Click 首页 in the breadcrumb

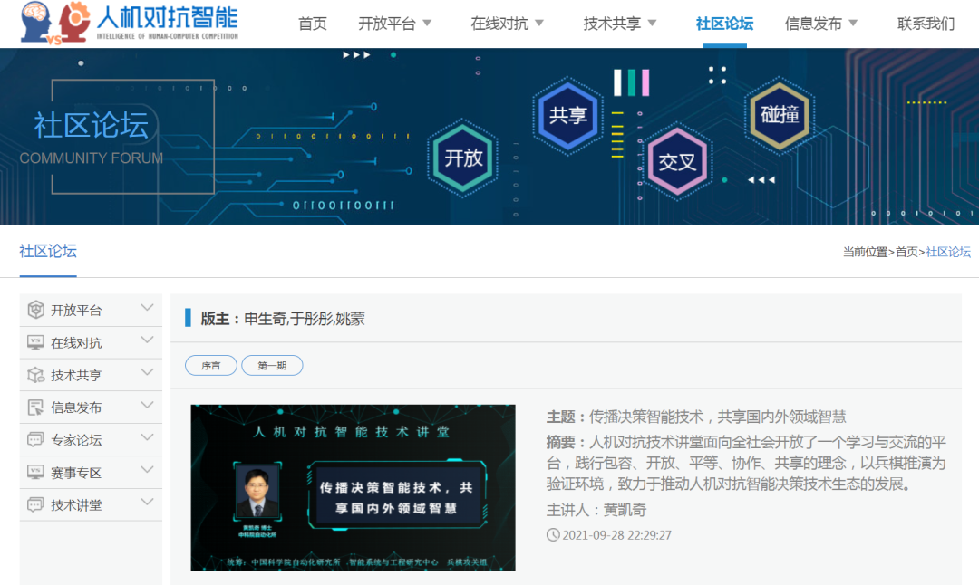[906, 252]
